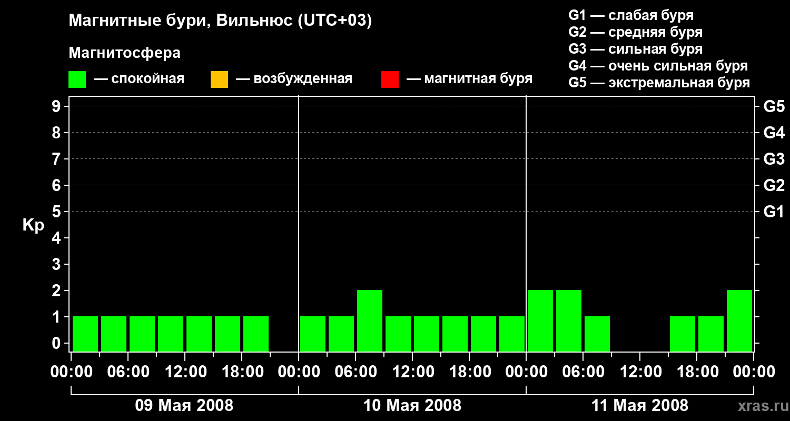Click the 06:00 time label for 11 Мая
The width and height of the screenshot is (790, 421).
click(583, 372)
